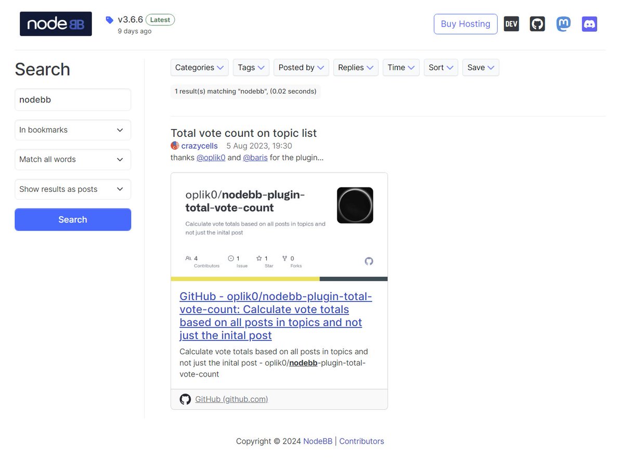
Task: Click small GitHub icon in preview image
Action: [369, 261]
